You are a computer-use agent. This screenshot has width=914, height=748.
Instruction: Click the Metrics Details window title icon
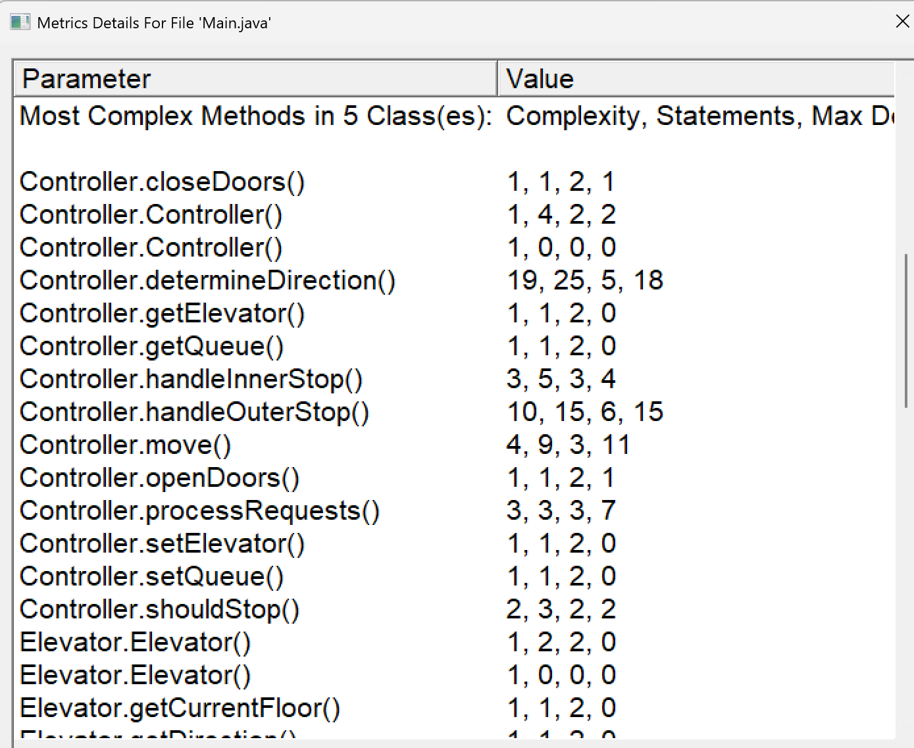[20, 22]
